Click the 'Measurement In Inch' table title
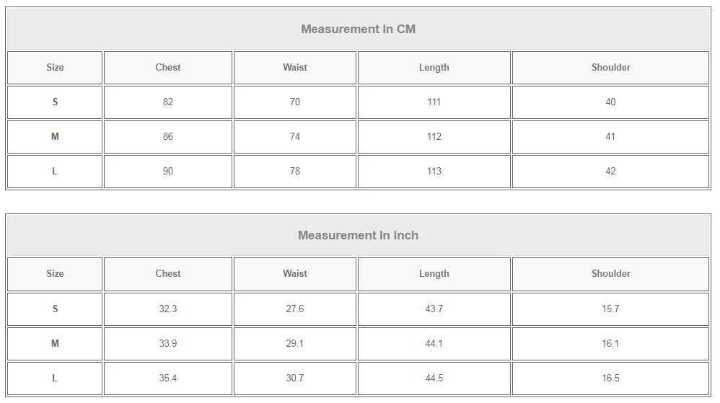The image size is (720, 403). point(358,236)
